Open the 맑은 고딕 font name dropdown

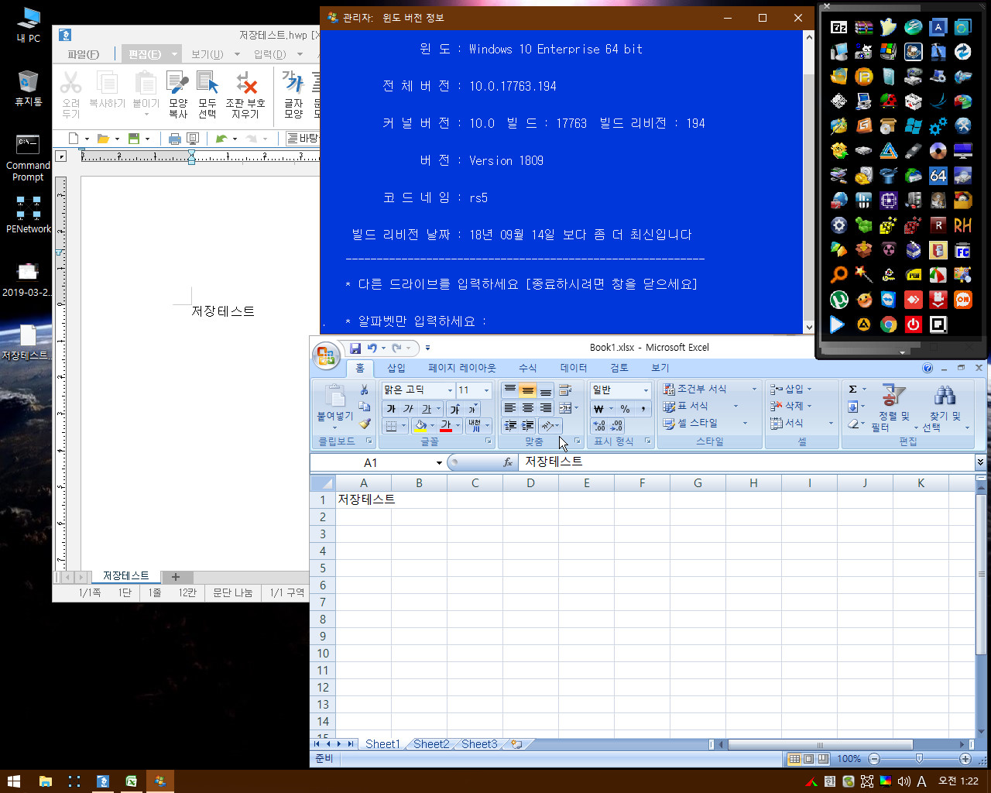[450, 390]
